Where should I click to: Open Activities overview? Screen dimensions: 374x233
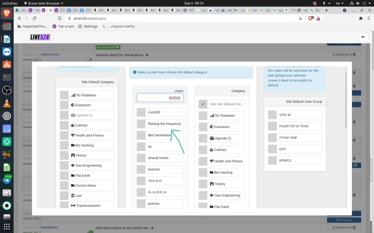10,3
